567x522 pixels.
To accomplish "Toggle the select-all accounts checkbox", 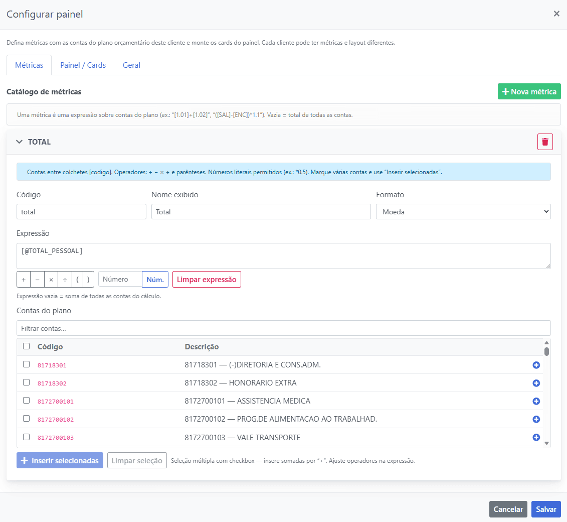I will (27, 346).
